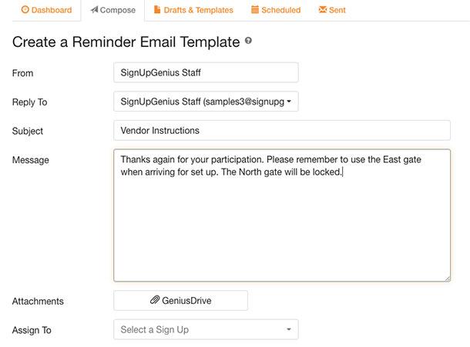Screen dimensions: 470x347
Task: Open the Sent tab
Action: 332,10
